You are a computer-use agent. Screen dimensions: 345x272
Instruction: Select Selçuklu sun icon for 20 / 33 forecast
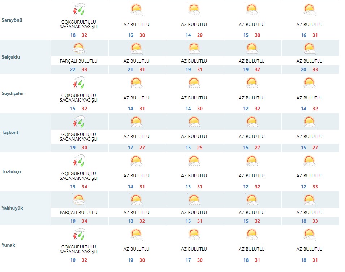[309, 48]
